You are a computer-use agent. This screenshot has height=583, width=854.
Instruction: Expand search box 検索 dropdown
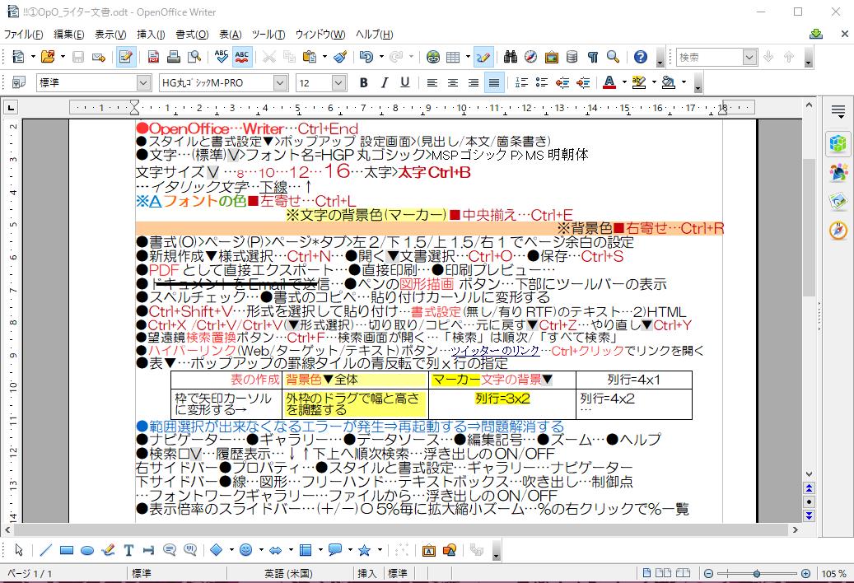pos(750,57)
